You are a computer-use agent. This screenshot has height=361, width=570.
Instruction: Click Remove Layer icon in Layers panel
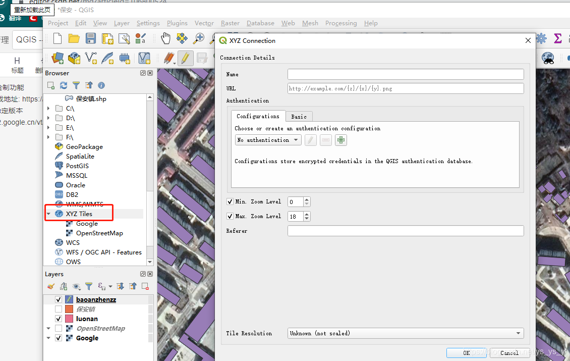point(145,286)
